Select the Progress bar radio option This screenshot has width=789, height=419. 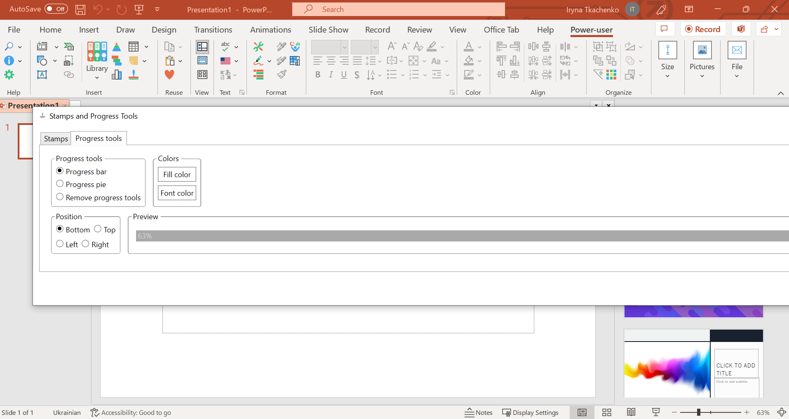coord(60,171)
